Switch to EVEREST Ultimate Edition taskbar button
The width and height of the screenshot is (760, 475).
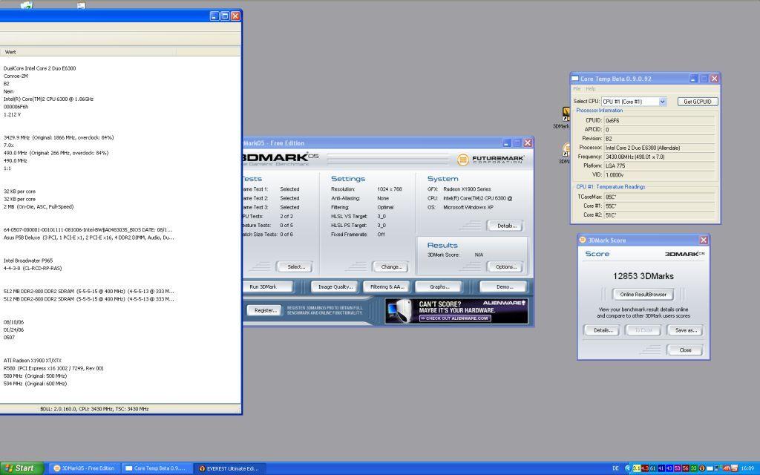pos(229,468)
